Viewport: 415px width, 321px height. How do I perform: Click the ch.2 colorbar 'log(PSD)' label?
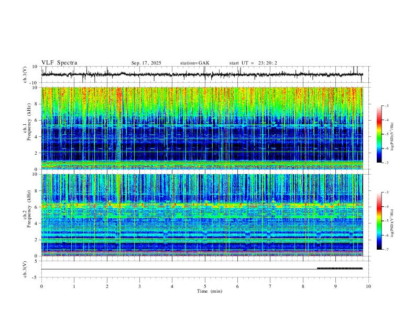tap(392, 223)
